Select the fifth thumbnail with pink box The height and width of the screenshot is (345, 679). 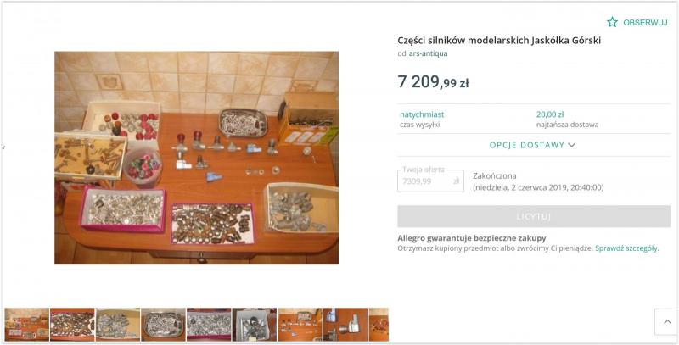click(209, 325)
